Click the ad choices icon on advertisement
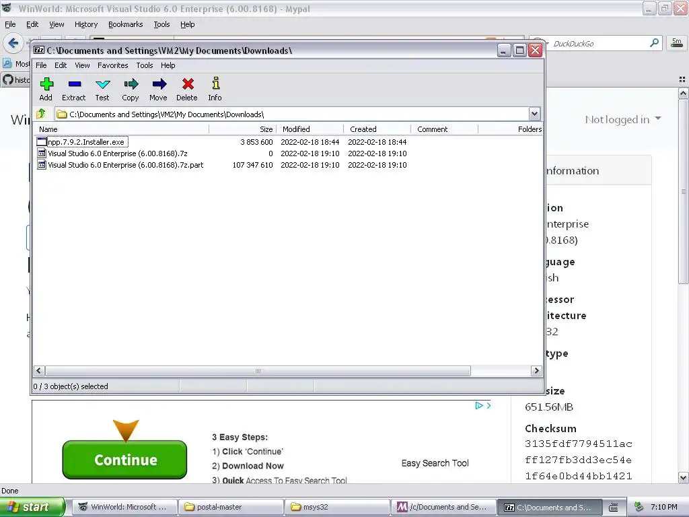Viewport: 689px width, 517px height. pos(479,405)
